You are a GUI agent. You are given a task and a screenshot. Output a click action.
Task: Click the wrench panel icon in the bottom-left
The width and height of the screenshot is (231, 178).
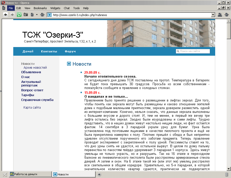[5, 174]
